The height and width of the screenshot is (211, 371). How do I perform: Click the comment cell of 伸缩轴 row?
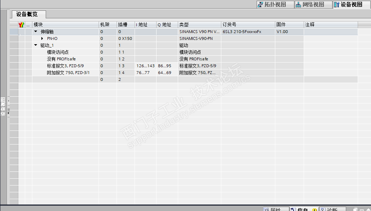pos(331,32)
